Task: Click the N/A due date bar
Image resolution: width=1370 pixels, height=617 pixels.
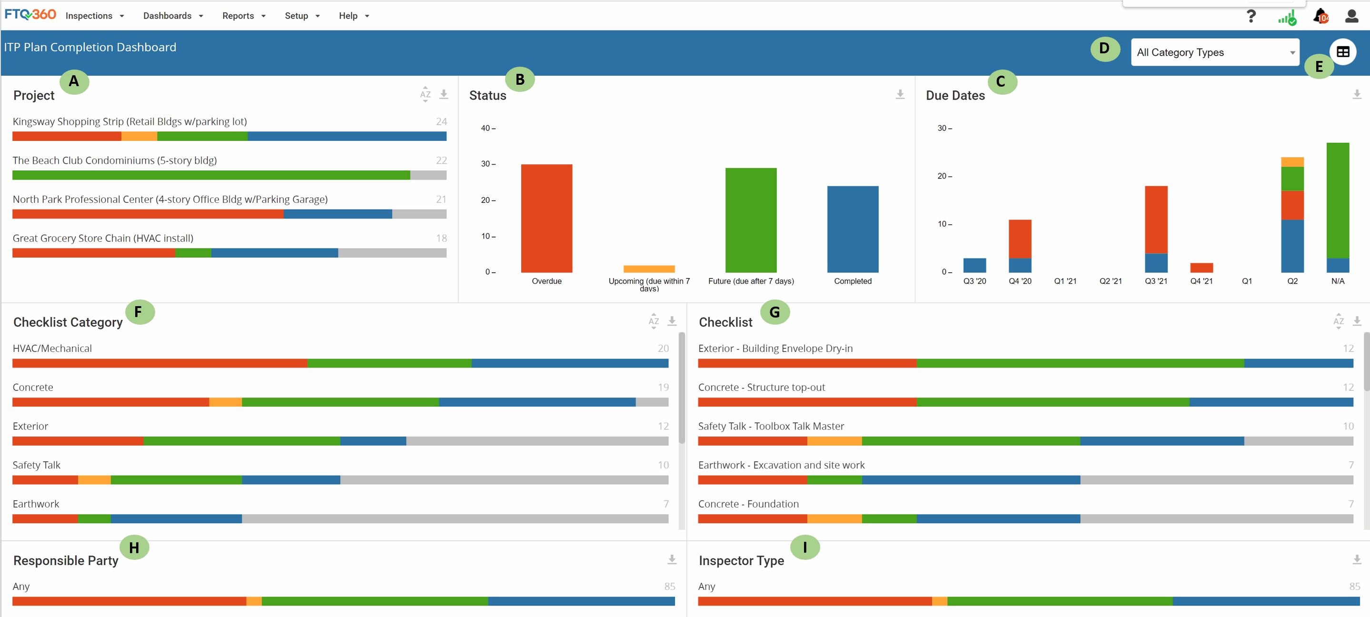Action: (1338, 208)
